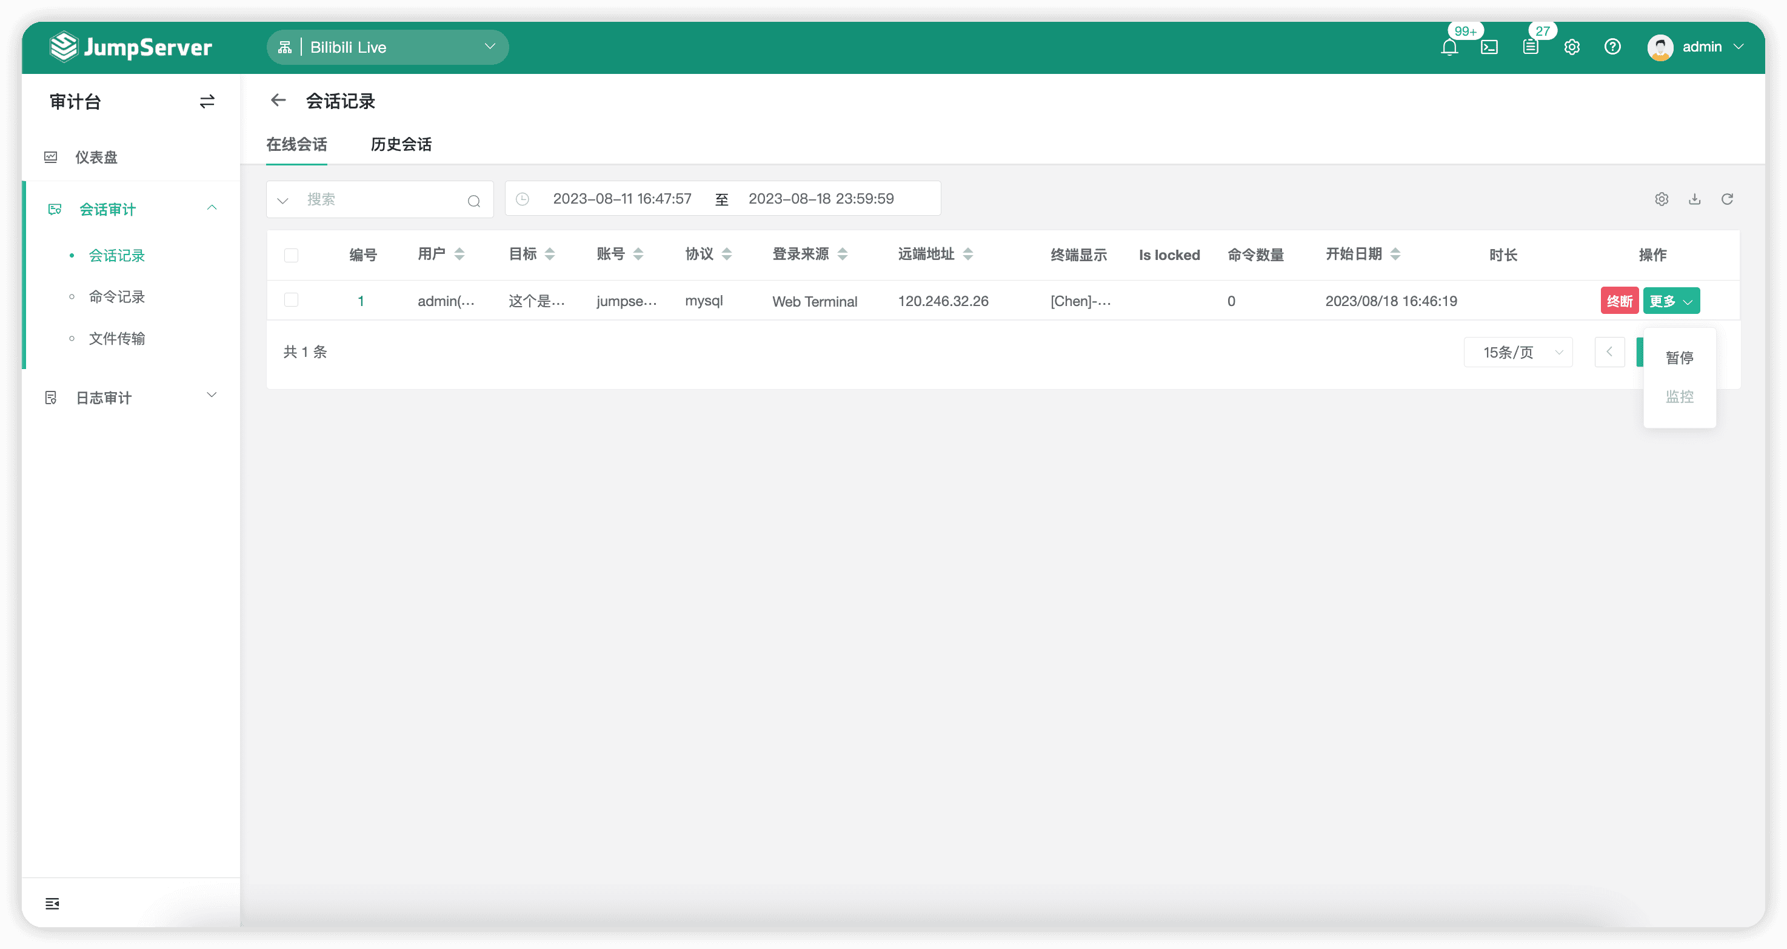Collapse the 会话审计 menu group
The height and width of the screenshot is (949, 1787).
212,208
